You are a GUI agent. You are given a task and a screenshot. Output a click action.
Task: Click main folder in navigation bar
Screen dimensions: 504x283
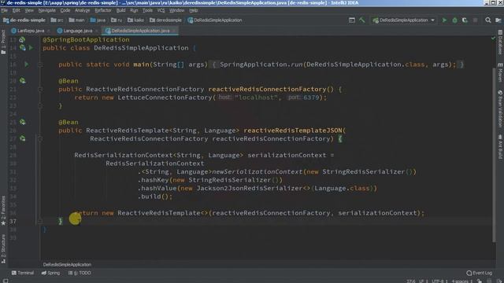point(76,20)
